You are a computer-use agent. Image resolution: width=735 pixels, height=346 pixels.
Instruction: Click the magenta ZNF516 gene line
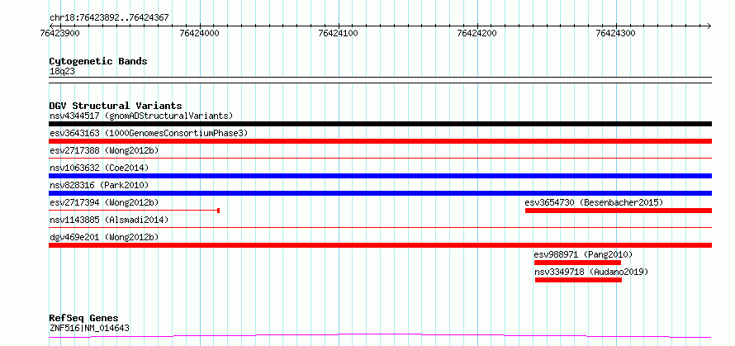(380, 336)
